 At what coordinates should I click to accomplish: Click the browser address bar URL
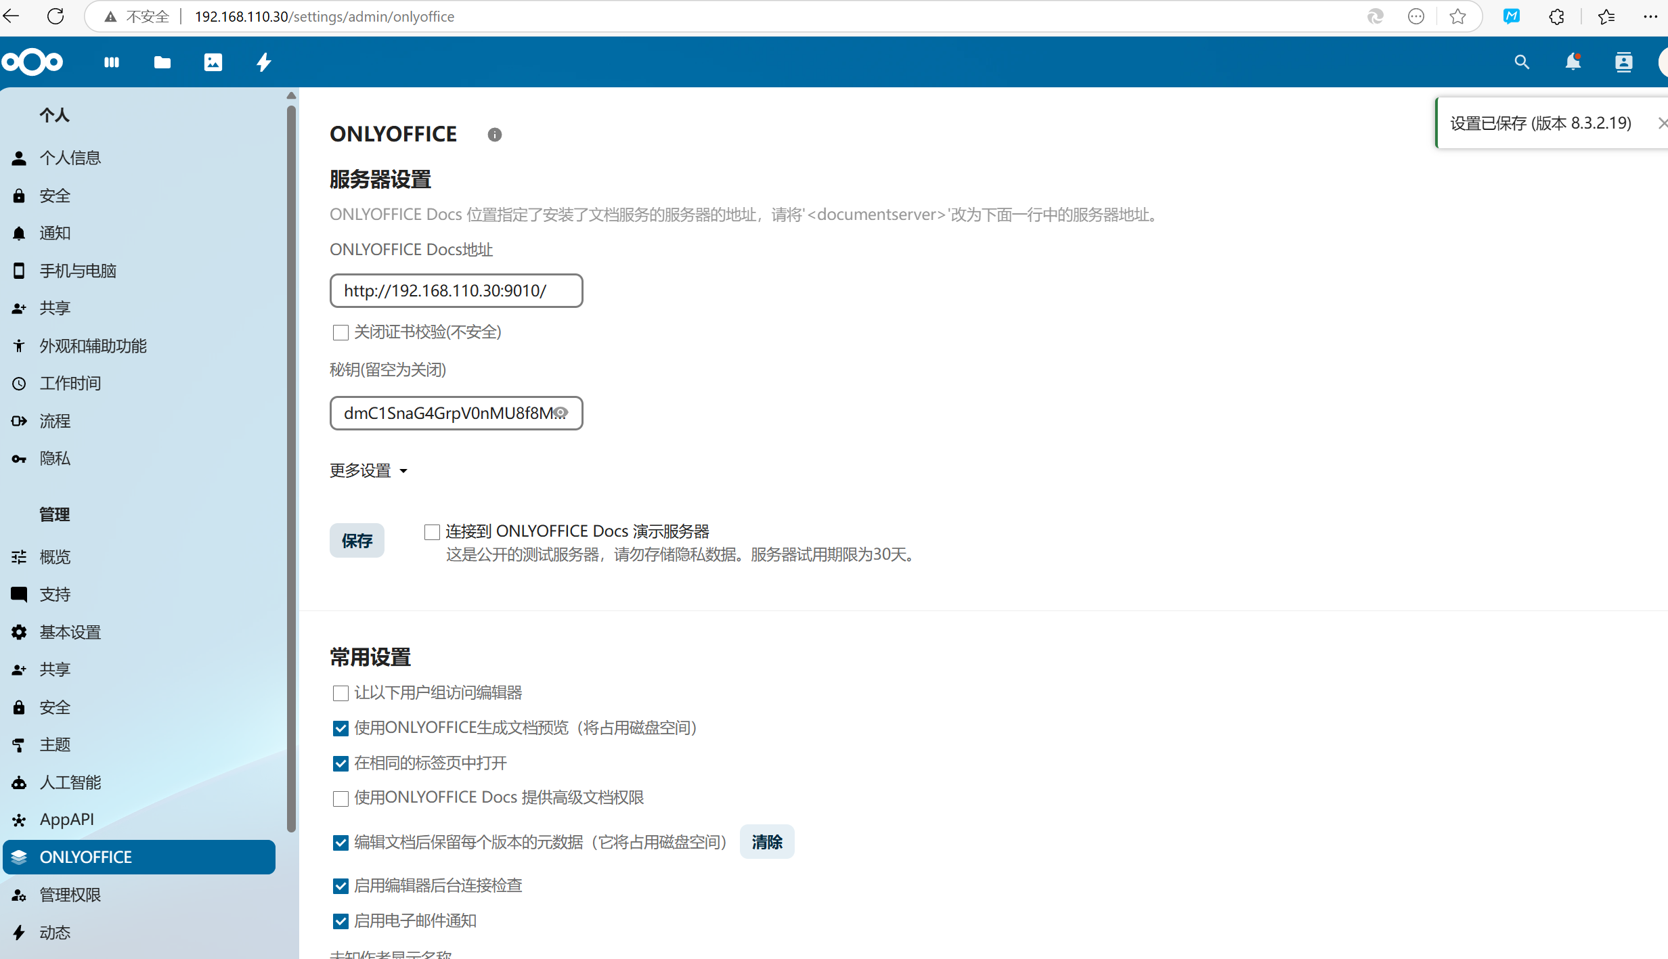pos(324,16)
